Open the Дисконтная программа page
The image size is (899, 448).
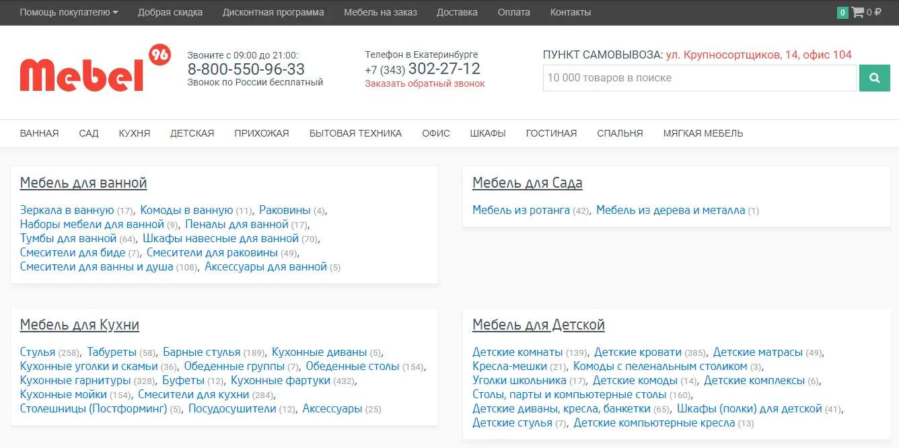point(273,12)
